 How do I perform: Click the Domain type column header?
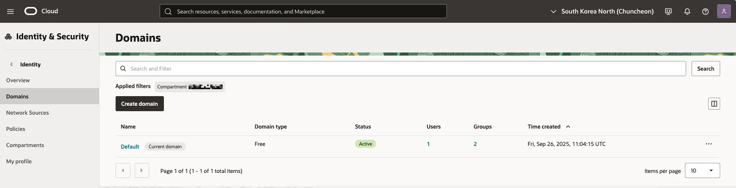[271, 127]
